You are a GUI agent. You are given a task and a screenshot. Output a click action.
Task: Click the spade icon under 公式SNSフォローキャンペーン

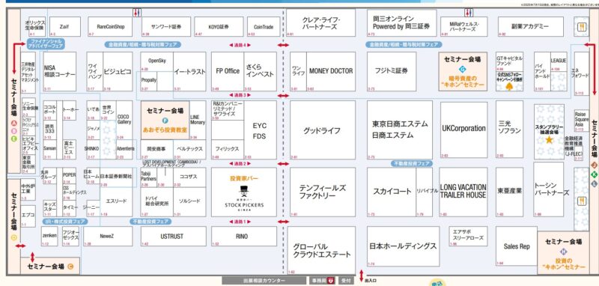(509, 87)
